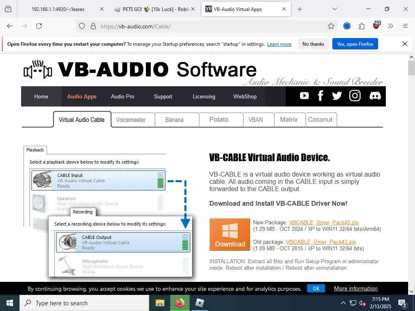Open the Audio Apps navigation item

coord(82,96)
